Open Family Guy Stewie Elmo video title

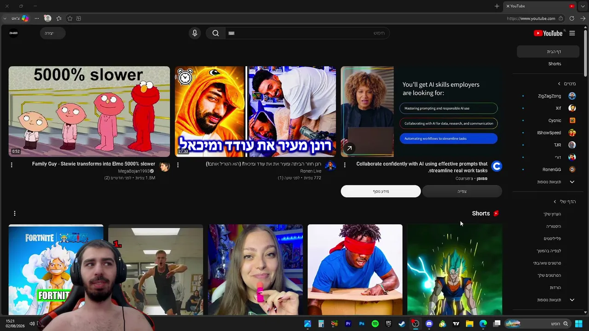pos(93,164)
